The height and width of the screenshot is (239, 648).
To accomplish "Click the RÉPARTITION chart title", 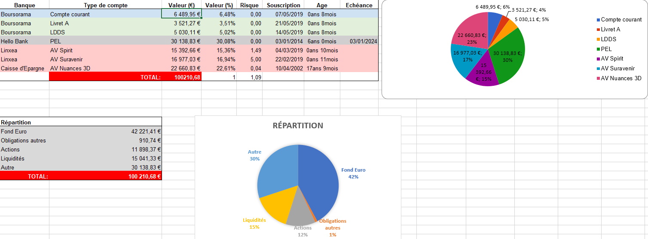I will click(x=298, y=126).
